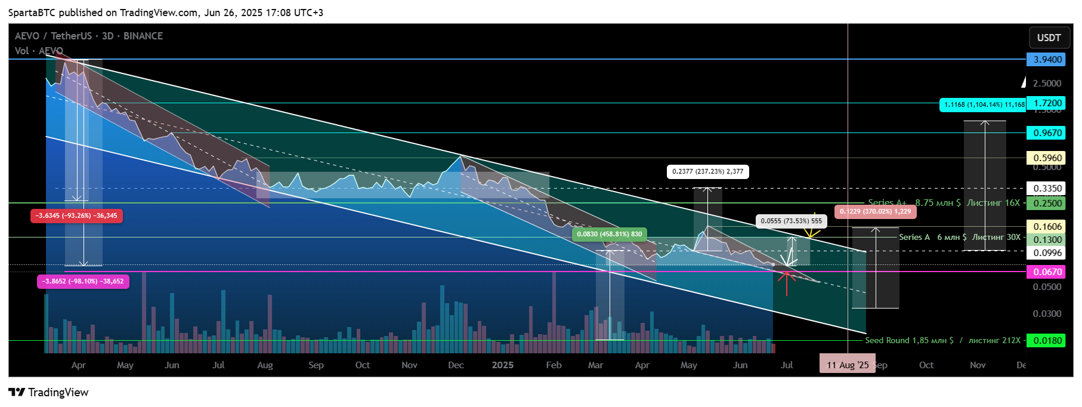This screenshot has height=407, width=1082.
Task: Select the 0.1606 price label
Action: [x=1047, y=226]
